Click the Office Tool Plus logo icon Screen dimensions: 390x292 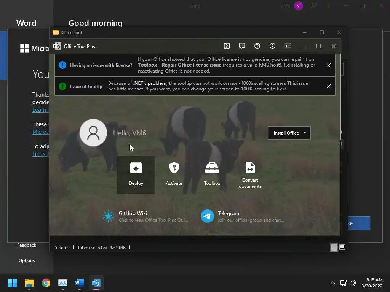point(57,46)
